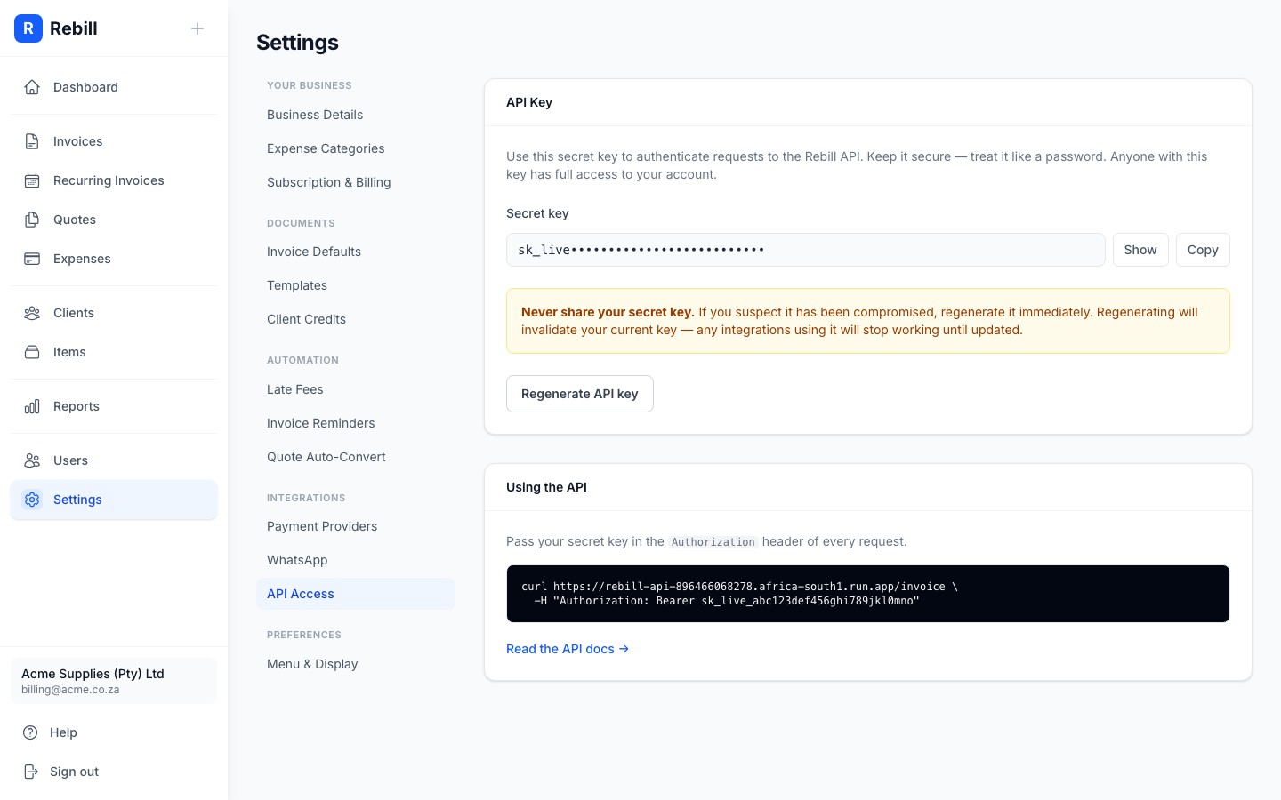
Task: Open Read the API docs link
Action: coord(567,649)
